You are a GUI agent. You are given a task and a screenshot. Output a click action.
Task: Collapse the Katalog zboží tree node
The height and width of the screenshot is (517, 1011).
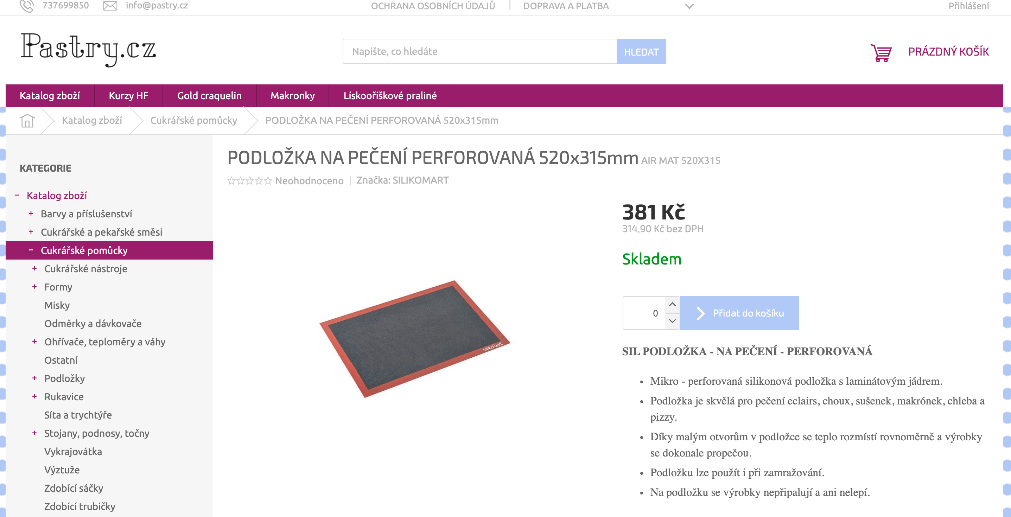pos(17,195)
